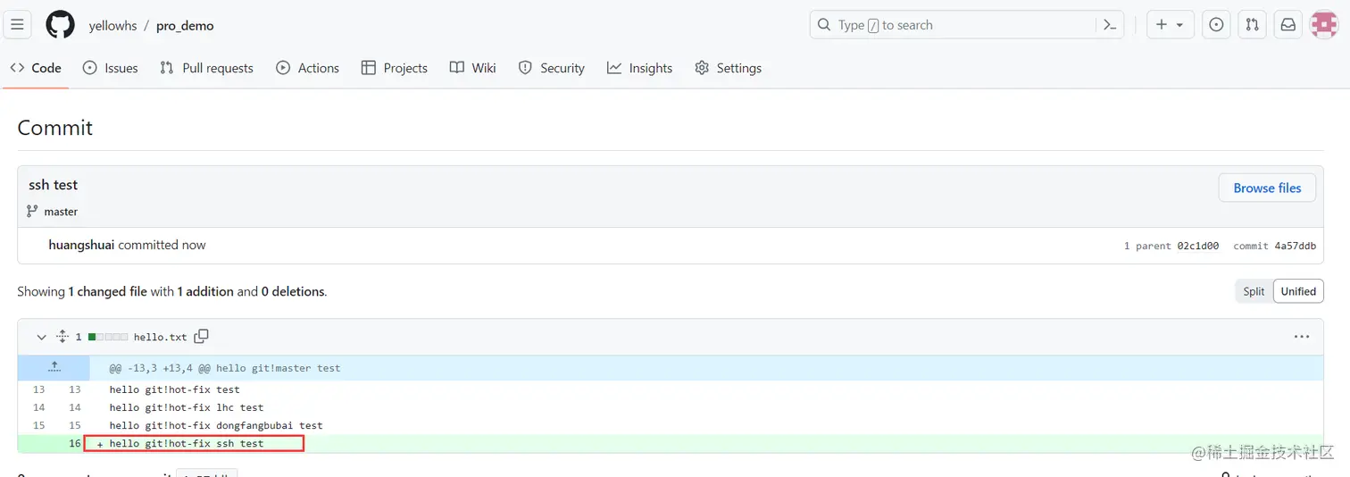Switch to the Wiki tab

click(x=473, y=68)
